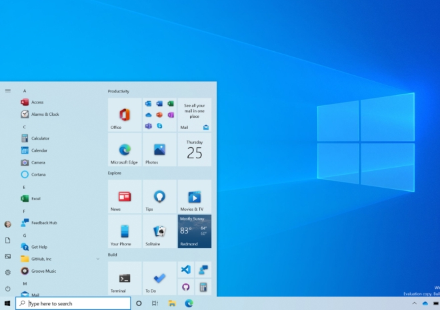Open the Photos tile
The image size is (440, 310).
coord(159,150)
